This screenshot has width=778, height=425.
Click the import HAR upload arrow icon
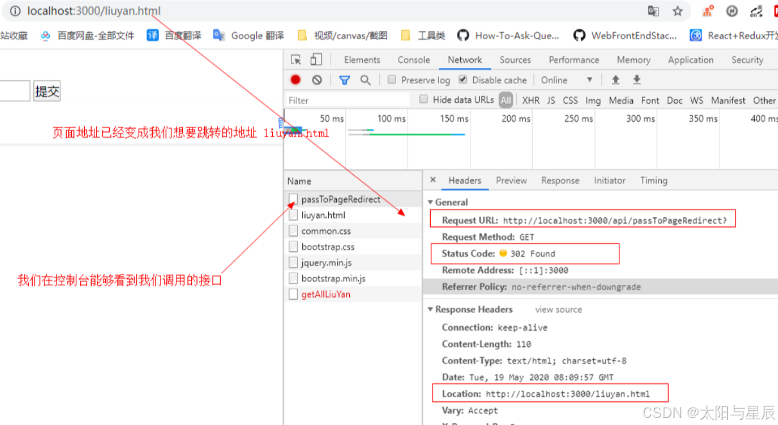click(x=615, y=80)
